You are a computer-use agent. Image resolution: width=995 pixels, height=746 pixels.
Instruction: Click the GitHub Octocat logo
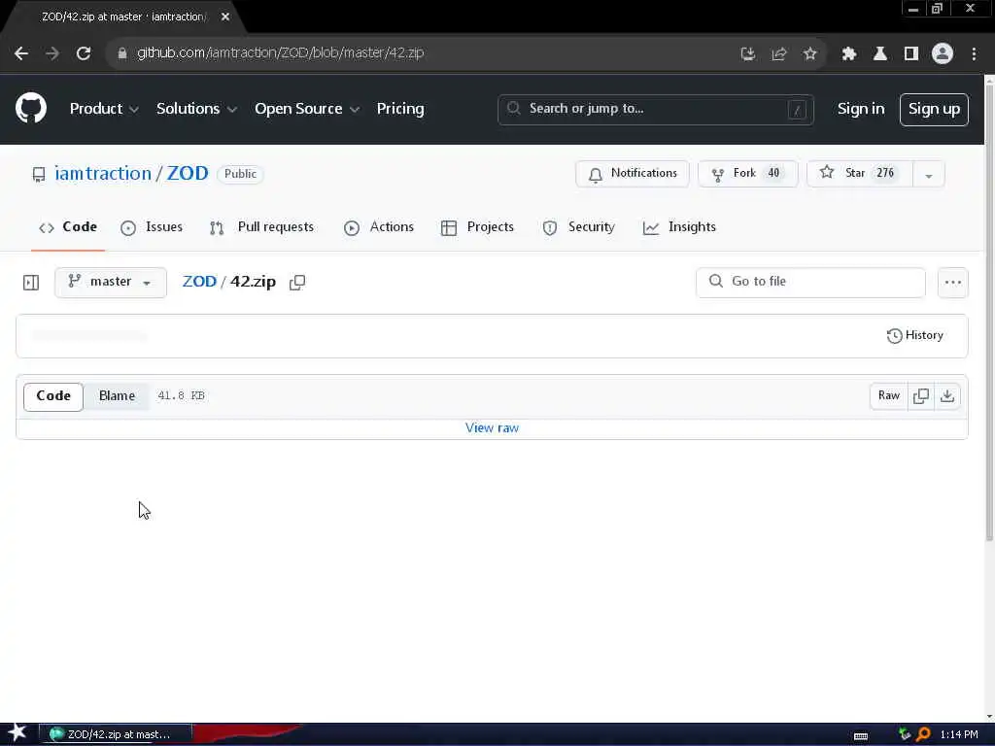(31, 109)
